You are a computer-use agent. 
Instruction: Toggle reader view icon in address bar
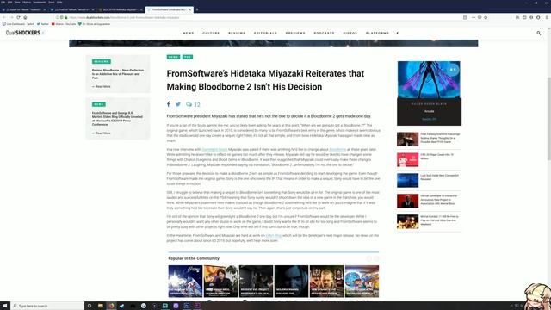click(465, 17)
